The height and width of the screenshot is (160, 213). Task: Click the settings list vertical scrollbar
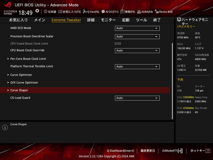click(x=173, y=81)
